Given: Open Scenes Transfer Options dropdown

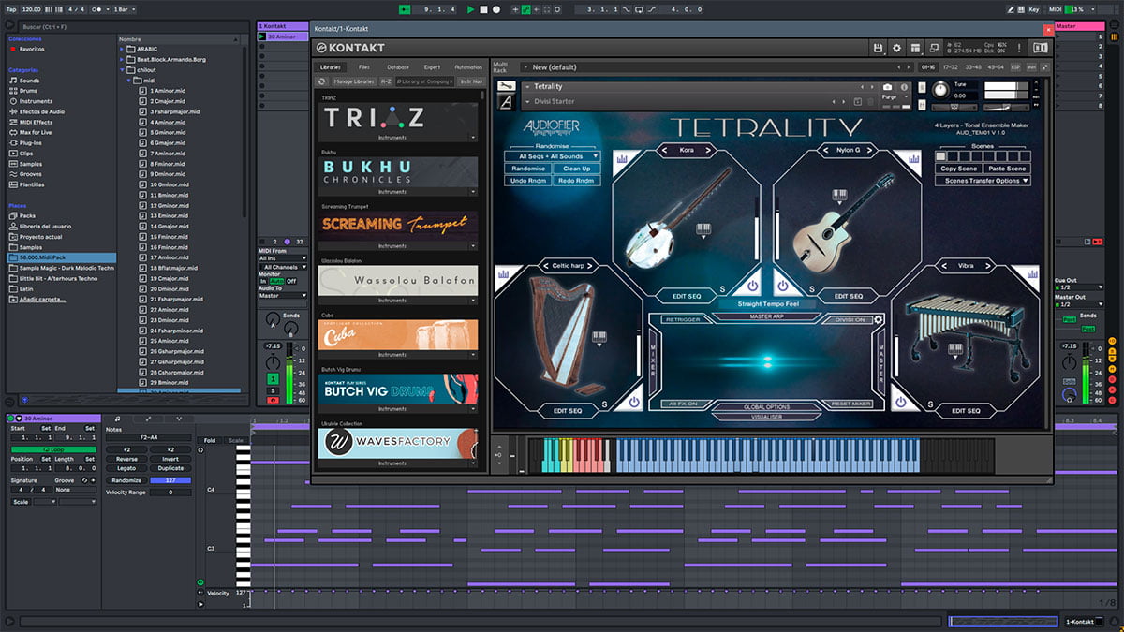Looking at the screenshot, I should coord(983,181).
